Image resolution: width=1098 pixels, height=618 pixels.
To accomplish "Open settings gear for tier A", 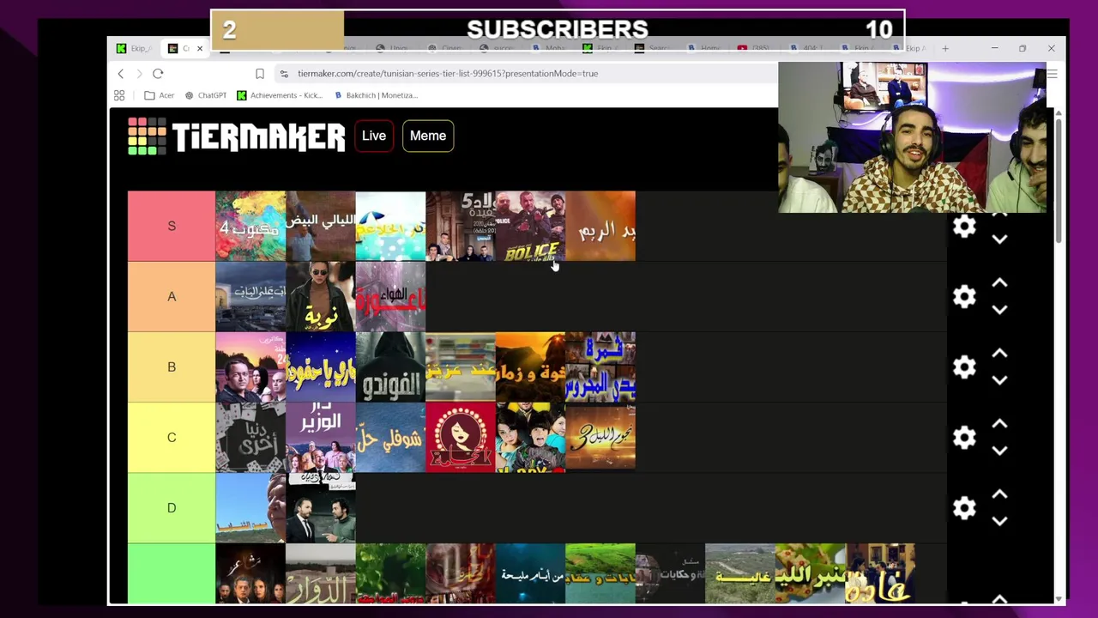I will (964, 297).
